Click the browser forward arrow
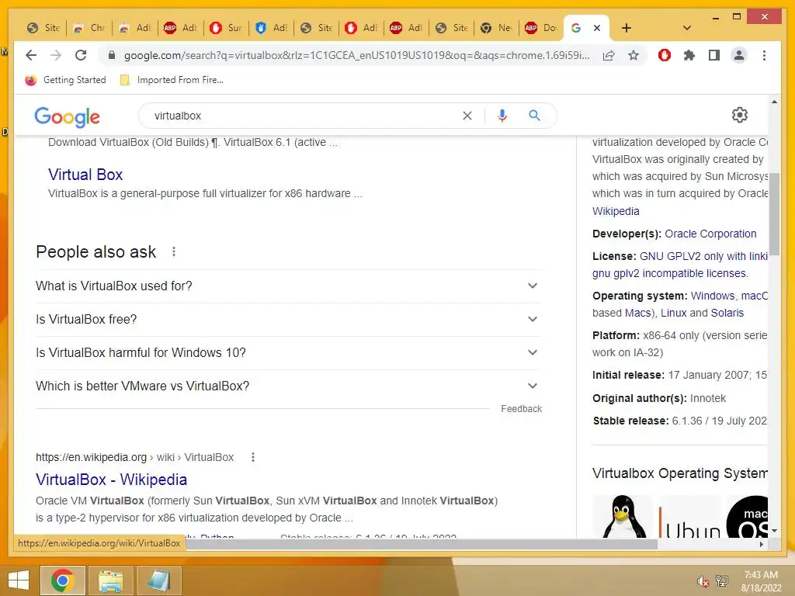This screenshot has height=596, width=795. coord(56,55)
